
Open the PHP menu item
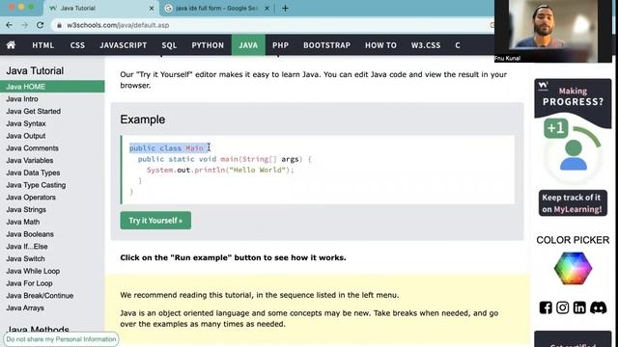(x=280, y=45)
